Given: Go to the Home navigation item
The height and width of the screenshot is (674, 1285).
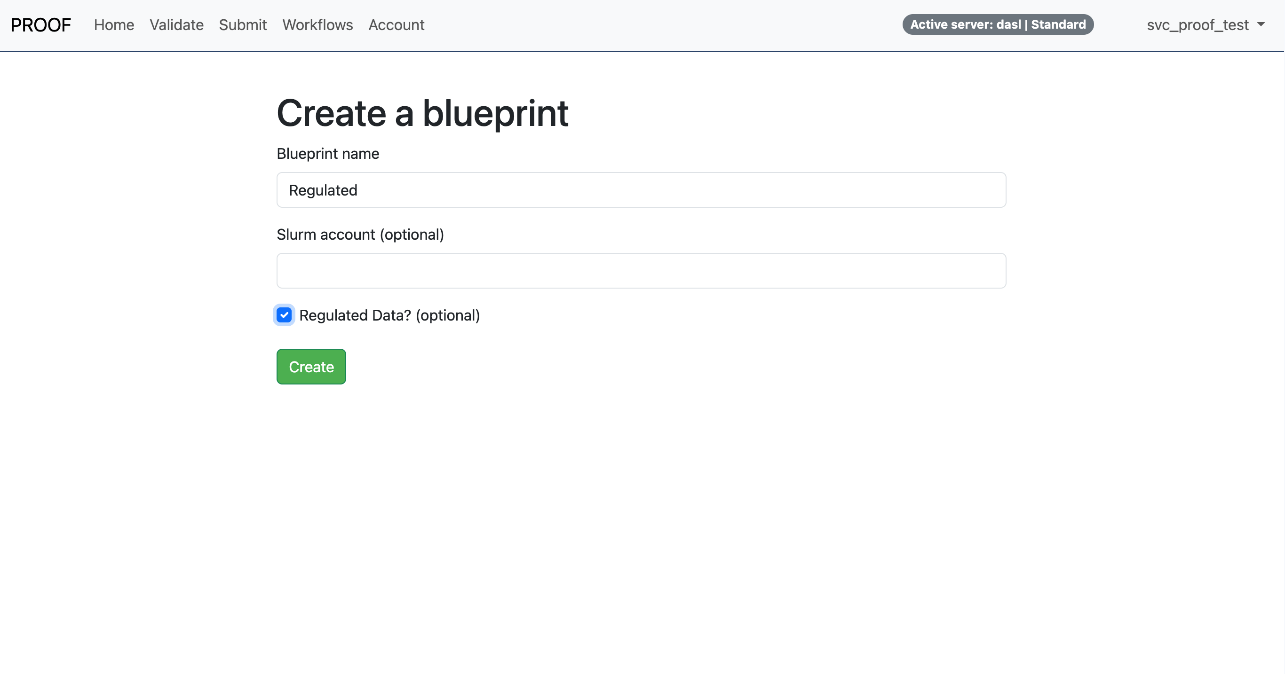Looking at the screenshot, I should point(114,24).
